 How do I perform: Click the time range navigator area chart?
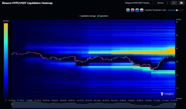[94, 105]
